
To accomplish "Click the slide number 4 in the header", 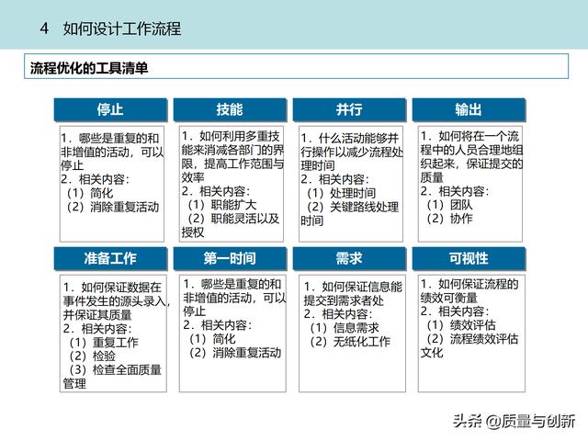I will point(44,28).
